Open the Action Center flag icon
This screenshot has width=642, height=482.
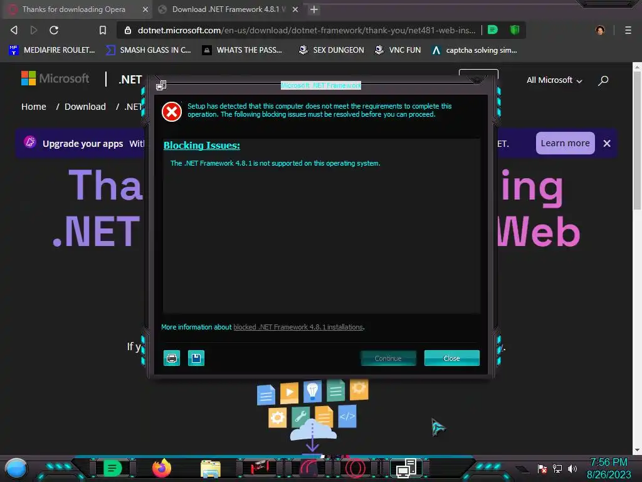[542, 468]
